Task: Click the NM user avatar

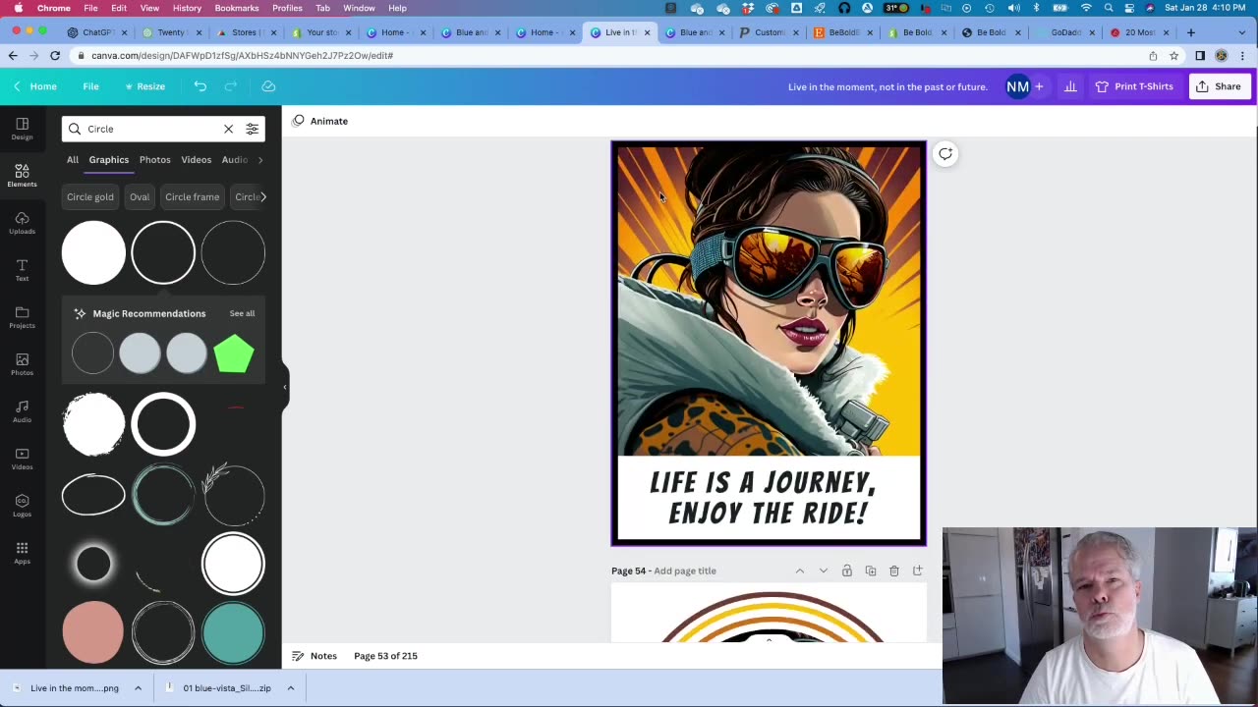Action: pyautogui.click(x=1017, y=86)
